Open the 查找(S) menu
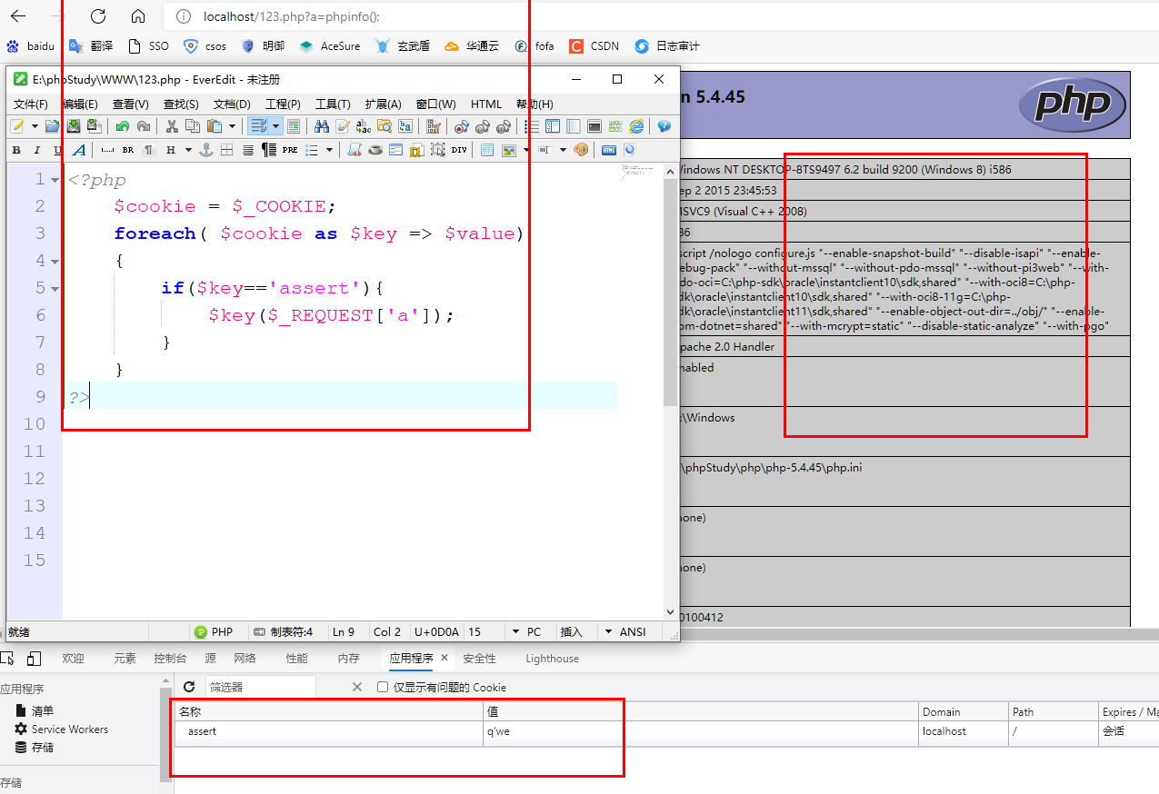This screenshot has width=1159, height=794. click(181, 104)
